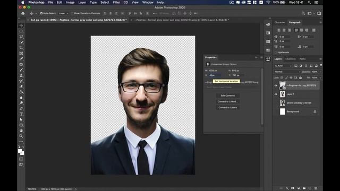Create new group folder icon

(304, 188)
